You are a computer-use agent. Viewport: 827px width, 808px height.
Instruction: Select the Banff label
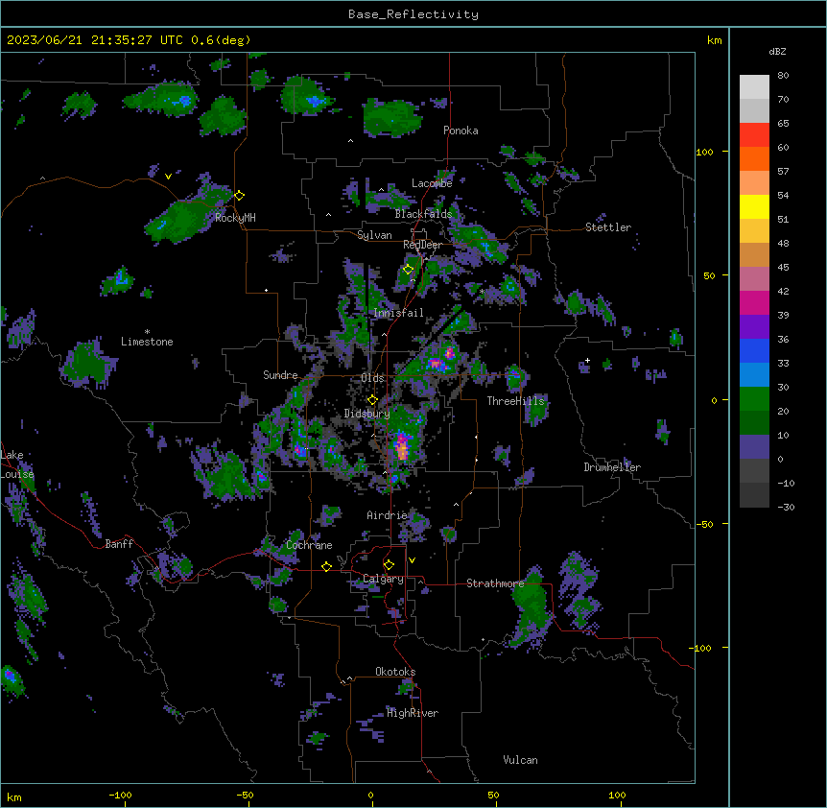coord(119,544)
